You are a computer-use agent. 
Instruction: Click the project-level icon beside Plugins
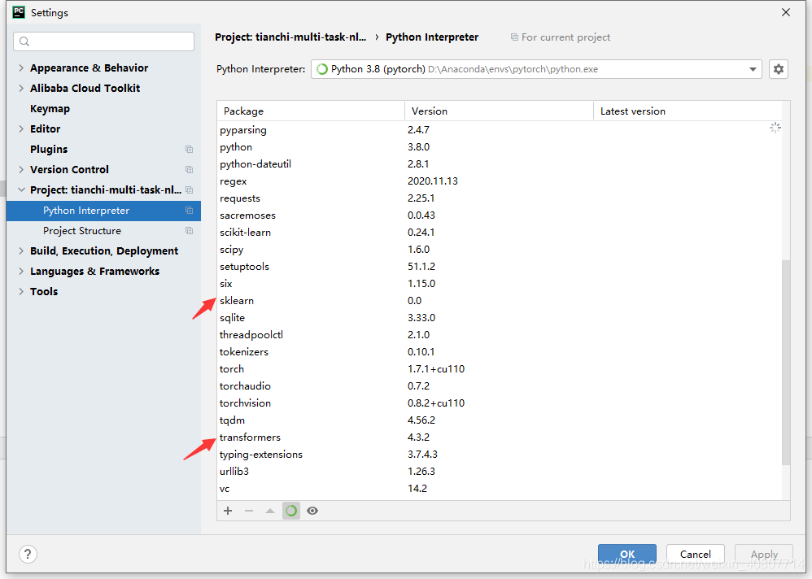(189, 149)
